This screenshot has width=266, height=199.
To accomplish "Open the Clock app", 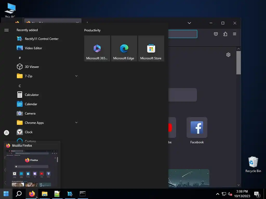I will click(x=47, y=132).
